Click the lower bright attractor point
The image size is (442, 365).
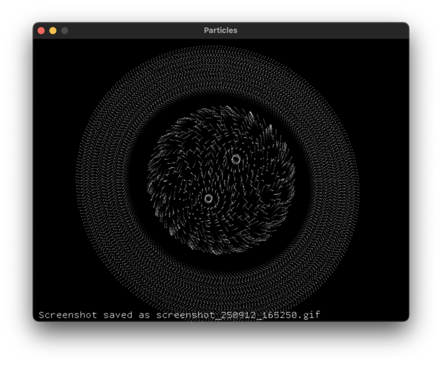(x=208, y=198)
